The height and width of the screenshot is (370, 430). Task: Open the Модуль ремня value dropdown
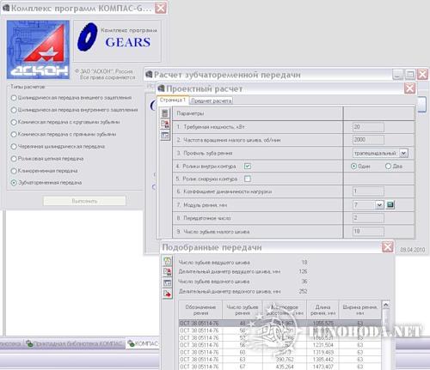point(379,204)
